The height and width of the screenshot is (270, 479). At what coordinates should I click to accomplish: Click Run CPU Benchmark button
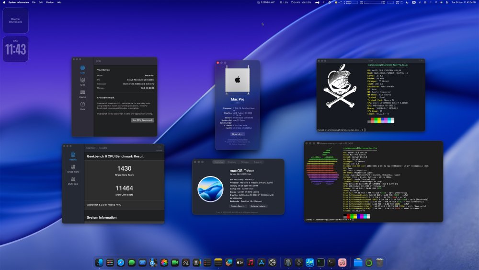[x=142, y=120]
